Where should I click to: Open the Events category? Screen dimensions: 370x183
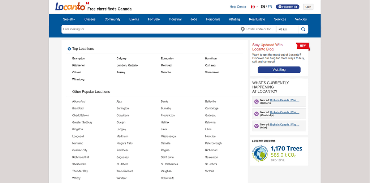click(x=134, y=19)
